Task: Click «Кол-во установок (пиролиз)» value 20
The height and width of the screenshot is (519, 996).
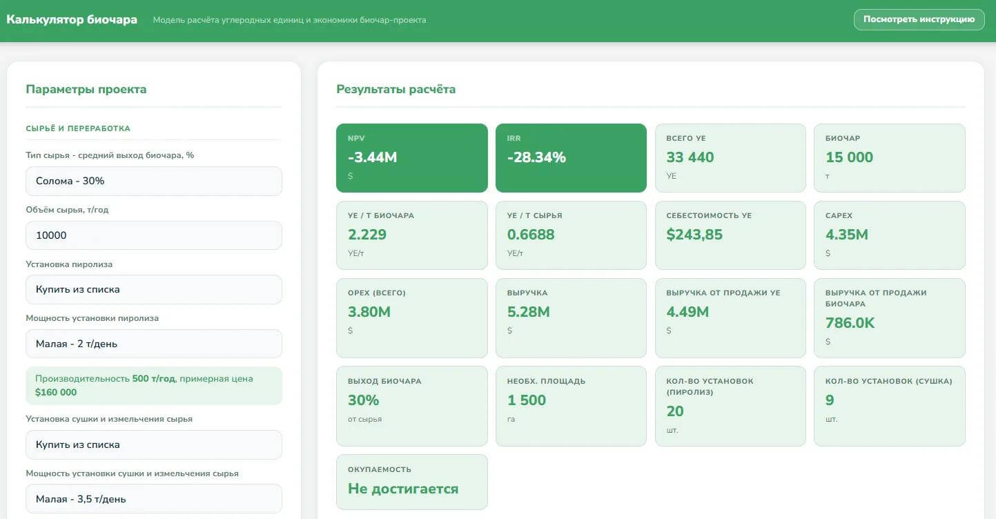Action: (x=675, y=411)
